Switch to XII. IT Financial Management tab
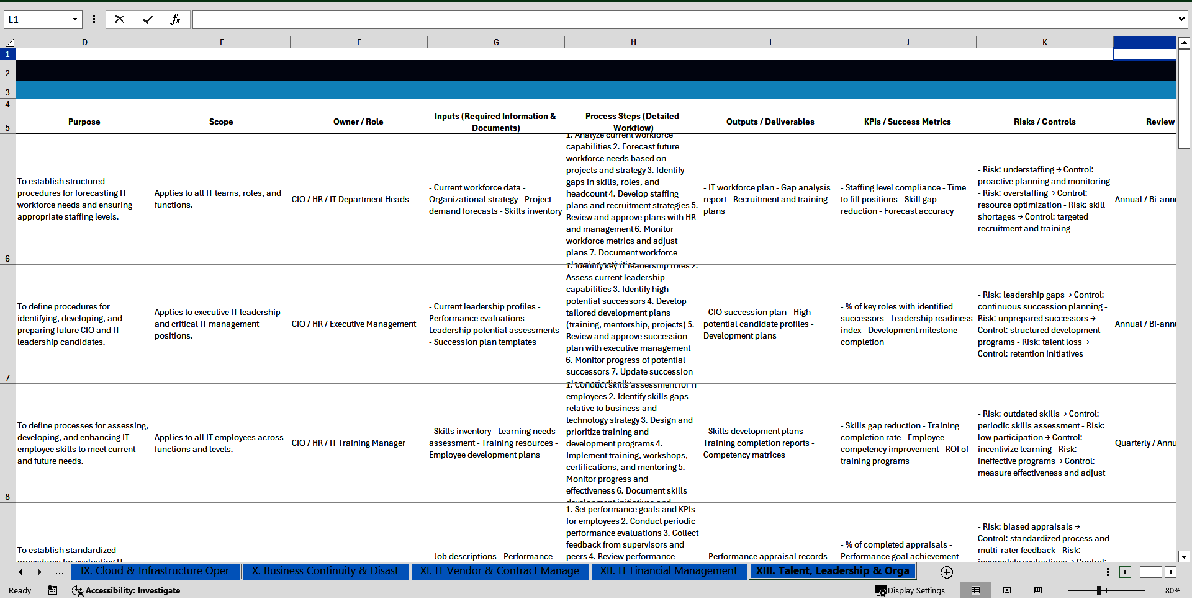The height and width of the screenshot is (599, 1192). click(x=668, y=571)
